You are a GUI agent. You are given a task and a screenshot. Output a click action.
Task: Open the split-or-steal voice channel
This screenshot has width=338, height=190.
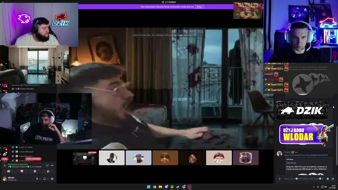[26, 147]
